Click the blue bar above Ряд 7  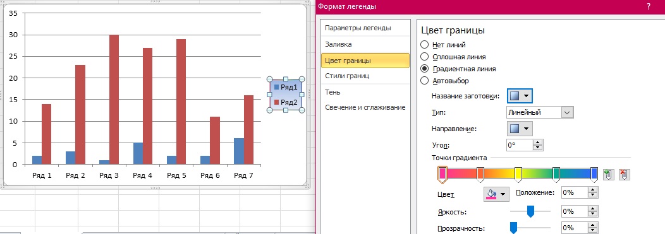coord(239,151)
